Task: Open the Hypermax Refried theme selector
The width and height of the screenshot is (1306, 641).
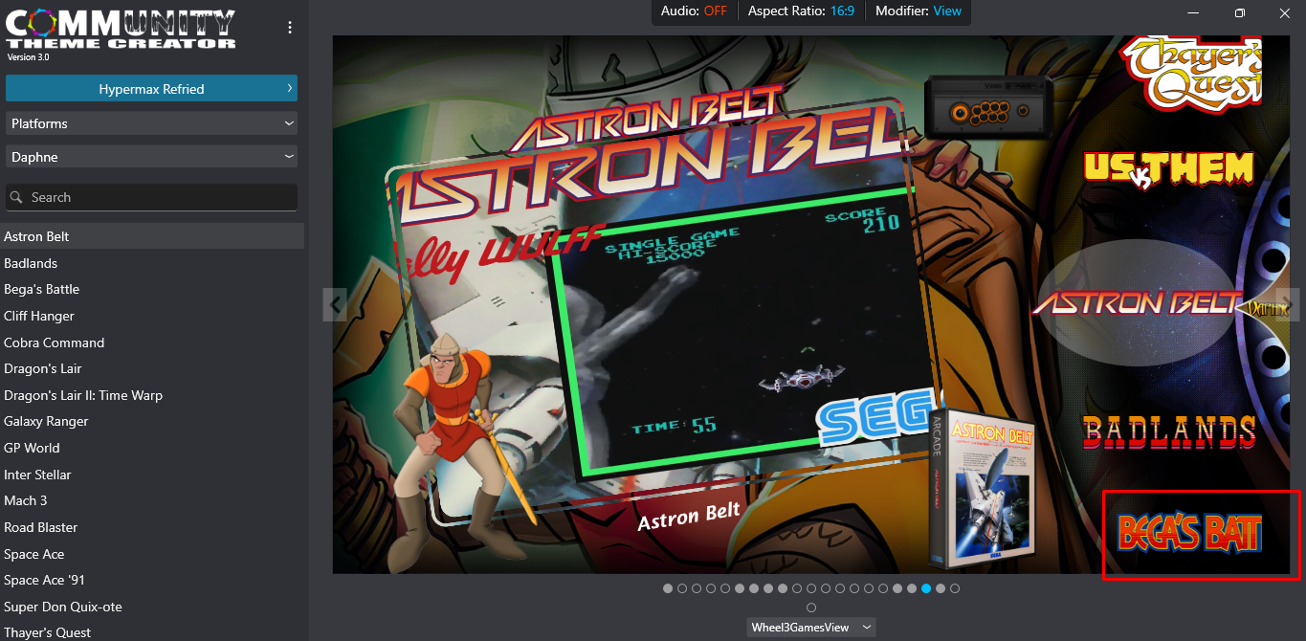Action: [151, 89]
